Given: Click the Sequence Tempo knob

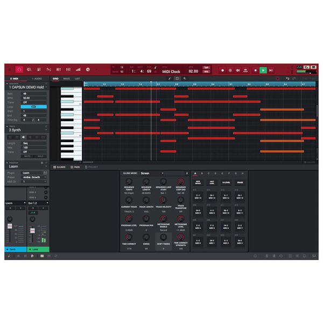Looking at the screenshot, I should coord(129,182).
